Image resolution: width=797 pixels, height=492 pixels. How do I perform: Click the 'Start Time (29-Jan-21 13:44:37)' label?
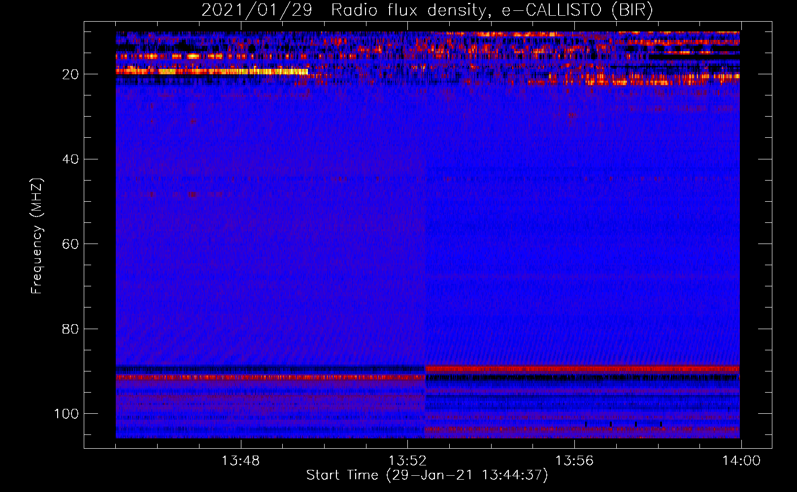tap(427, 475)
